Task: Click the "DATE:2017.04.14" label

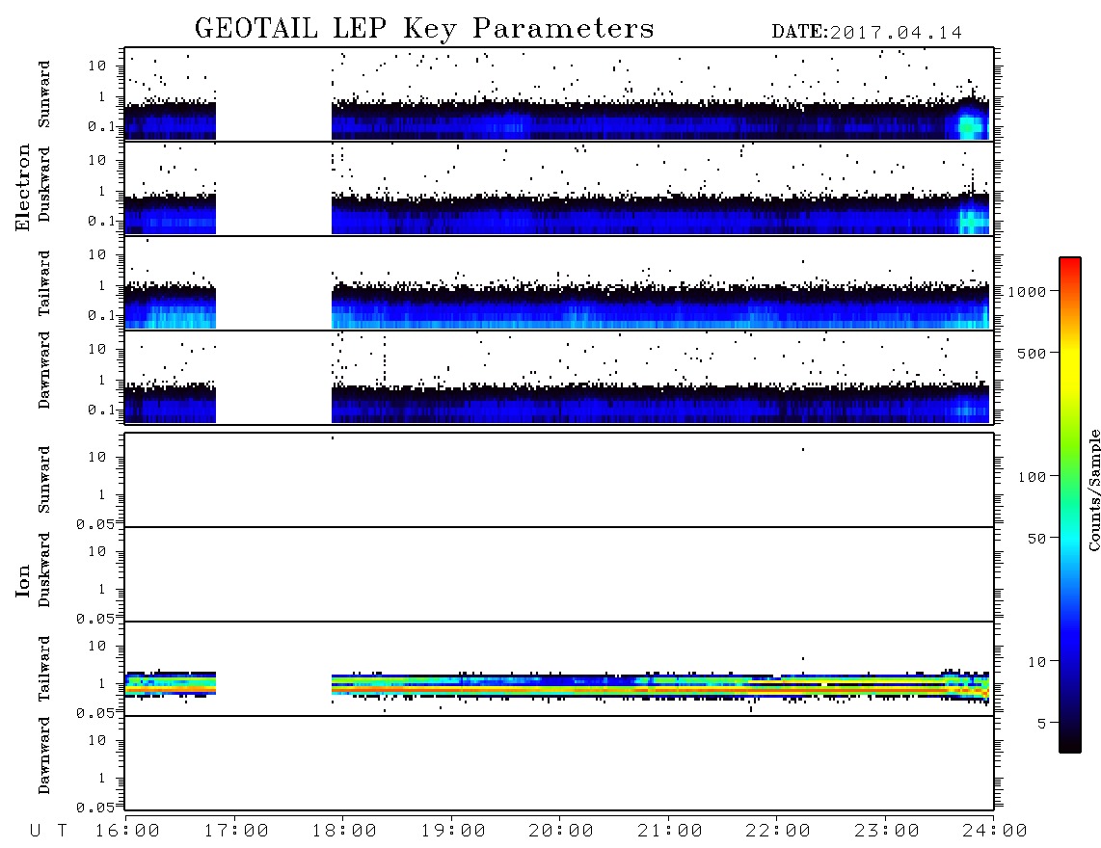Action: tap(867, 33)
